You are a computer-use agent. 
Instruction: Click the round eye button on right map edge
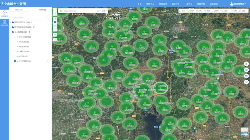pyautogui.click(x=246, y=64)
